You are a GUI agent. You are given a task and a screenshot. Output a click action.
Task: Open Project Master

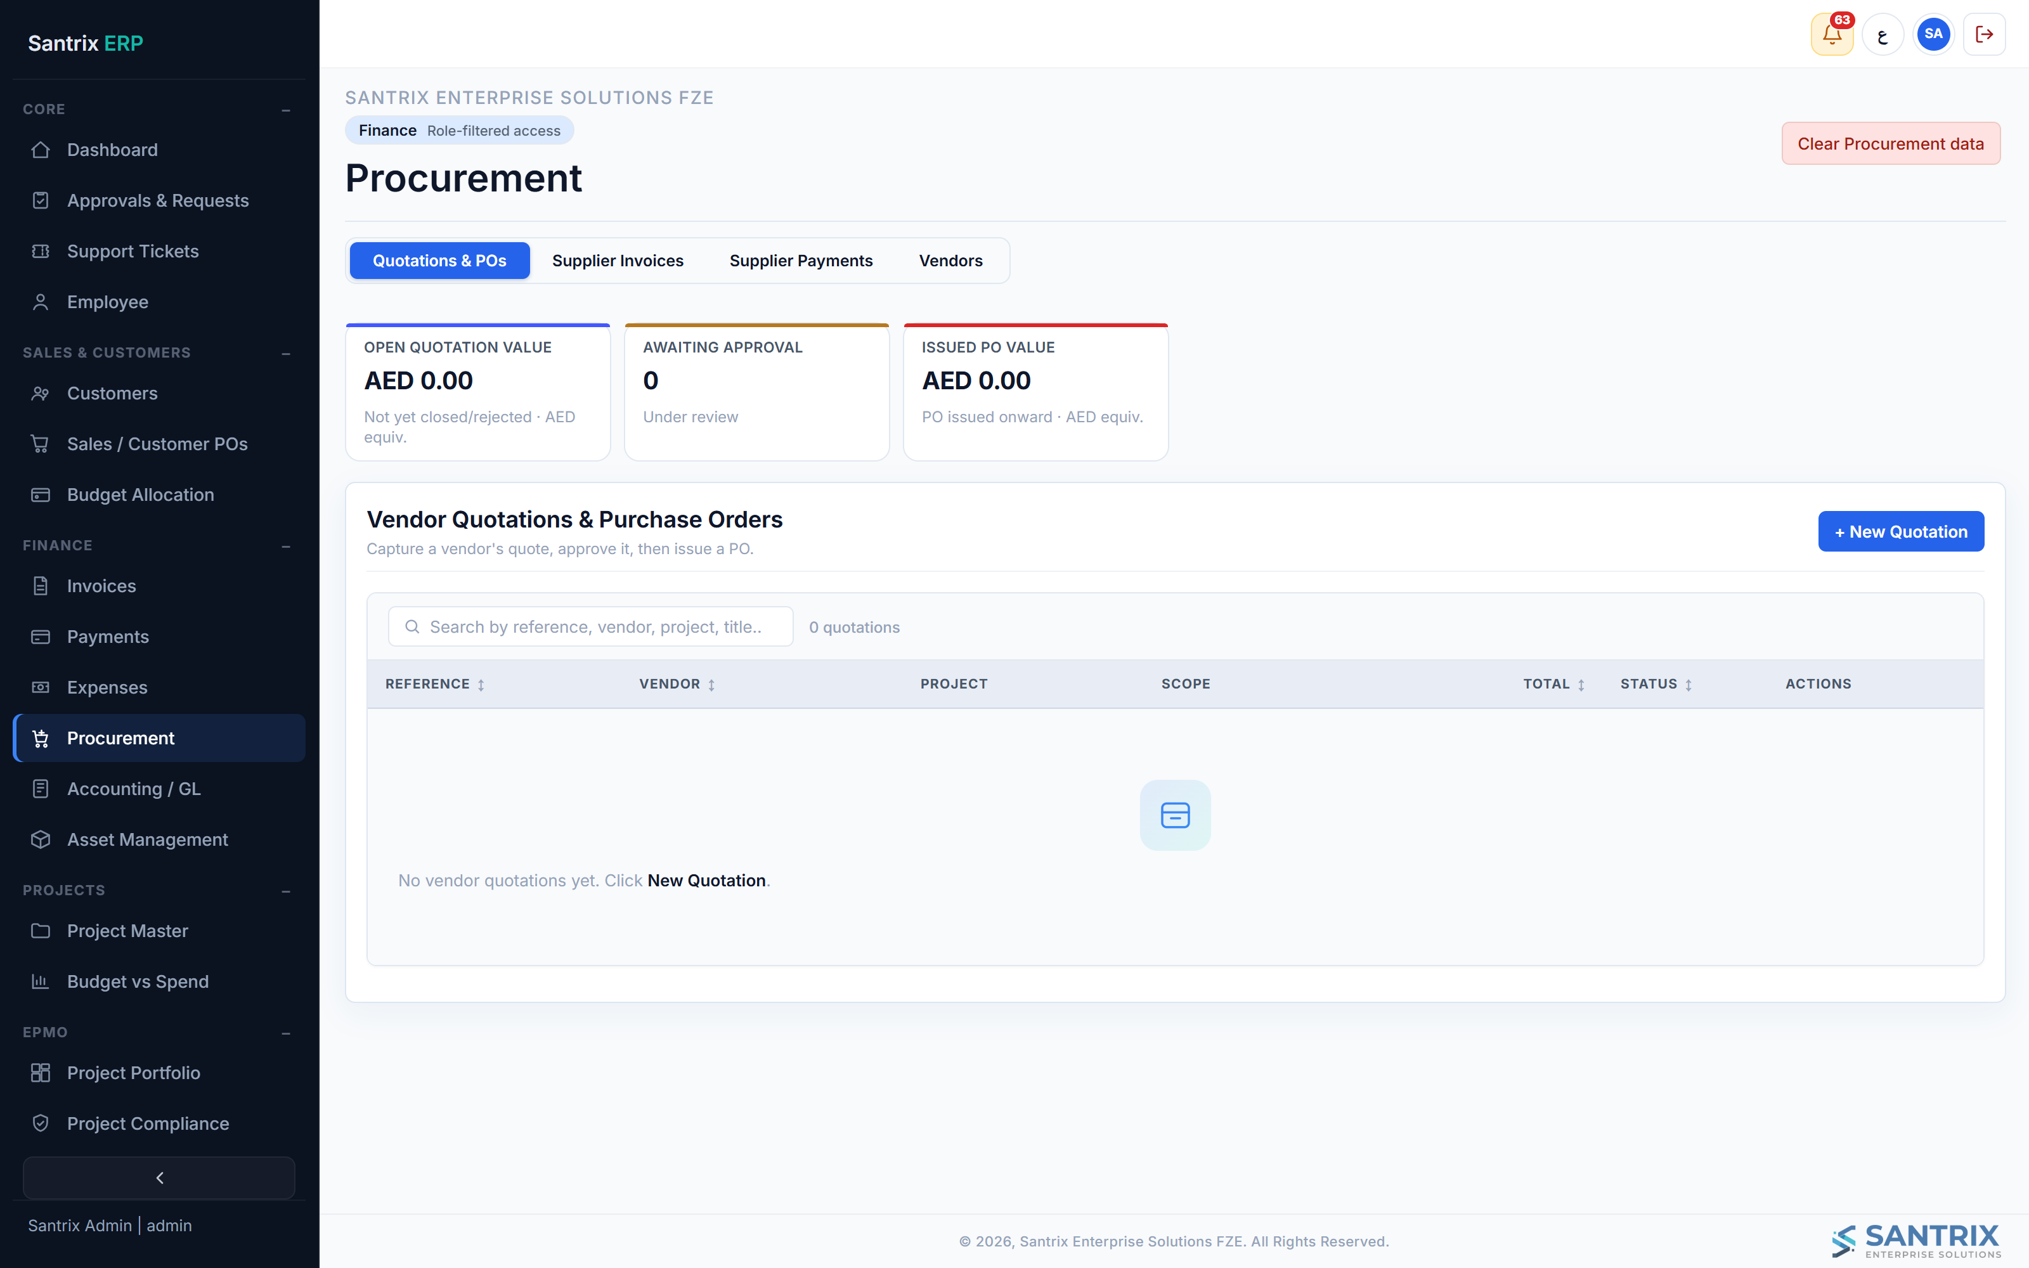[159, 931]
